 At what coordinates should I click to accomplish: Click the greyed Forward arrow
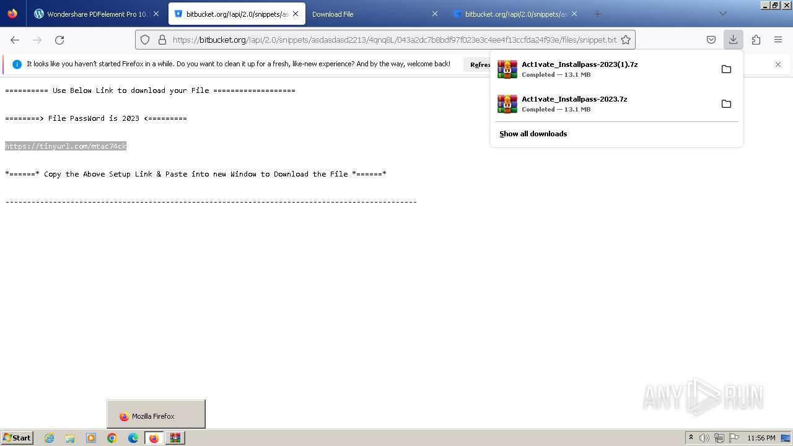(x=37, y=40)
